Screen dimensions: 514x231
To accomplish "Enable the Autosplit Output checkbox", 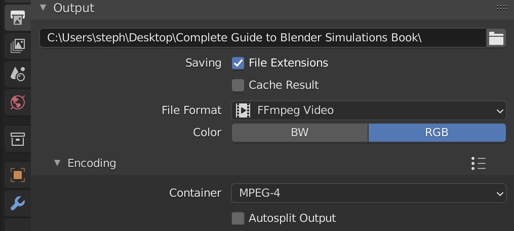I will (x=238, y=218).
